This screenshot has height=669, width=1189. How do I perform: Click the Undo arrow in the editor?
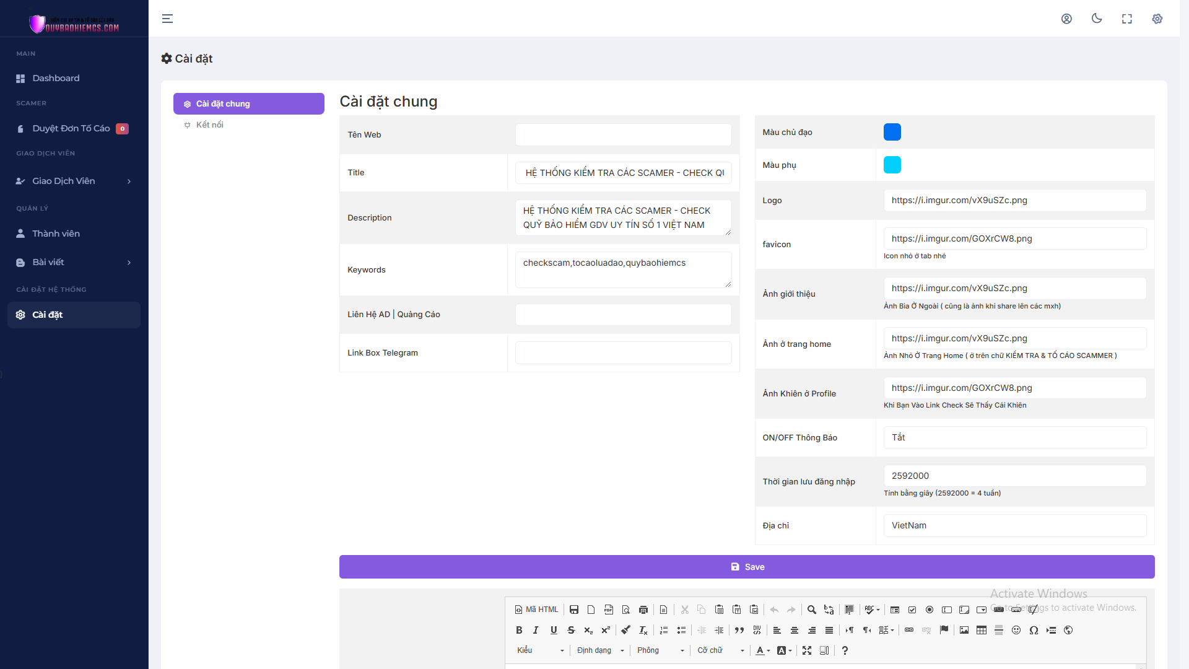774,610
